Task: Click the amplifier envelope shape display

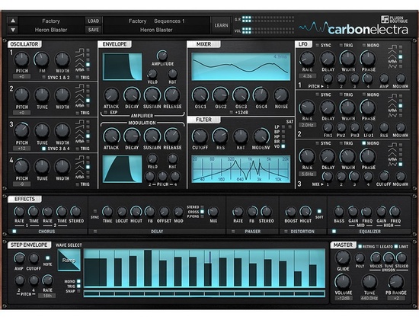Action: [123, 66]
